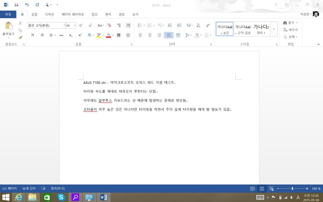Increase paragraph indent
323x202 pixels.
tap(179, 25)
